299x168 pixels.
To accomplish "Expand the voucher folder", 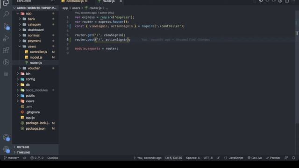I will click(x=34, y=68).
